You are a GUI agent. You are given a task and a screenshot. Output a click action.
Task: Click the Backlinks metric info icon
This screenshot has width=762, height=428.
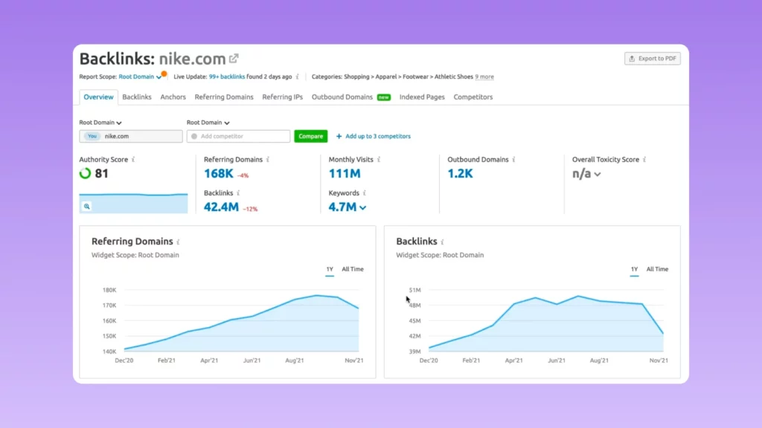tap(238, 193)
